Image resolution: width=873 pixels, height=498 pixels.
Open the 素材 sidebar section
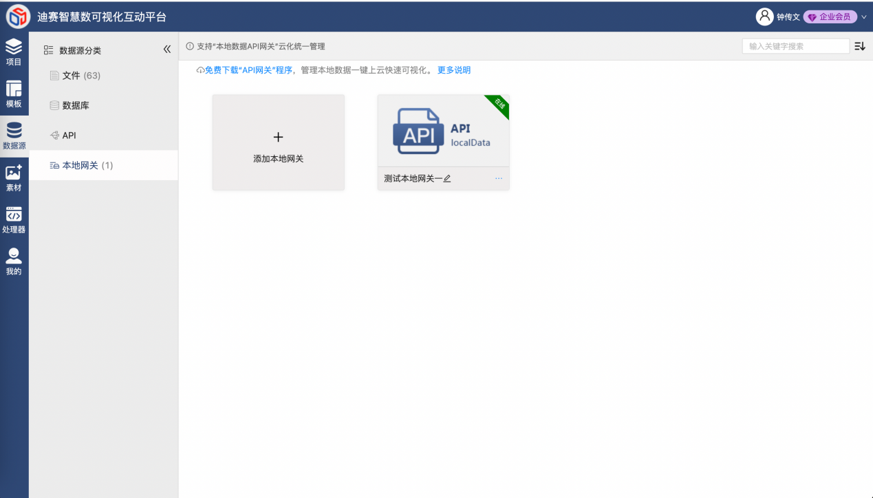click(14, 178)
